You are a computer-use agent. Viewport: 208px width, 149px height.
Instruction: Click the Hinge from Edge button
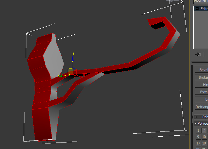[201, 84]
